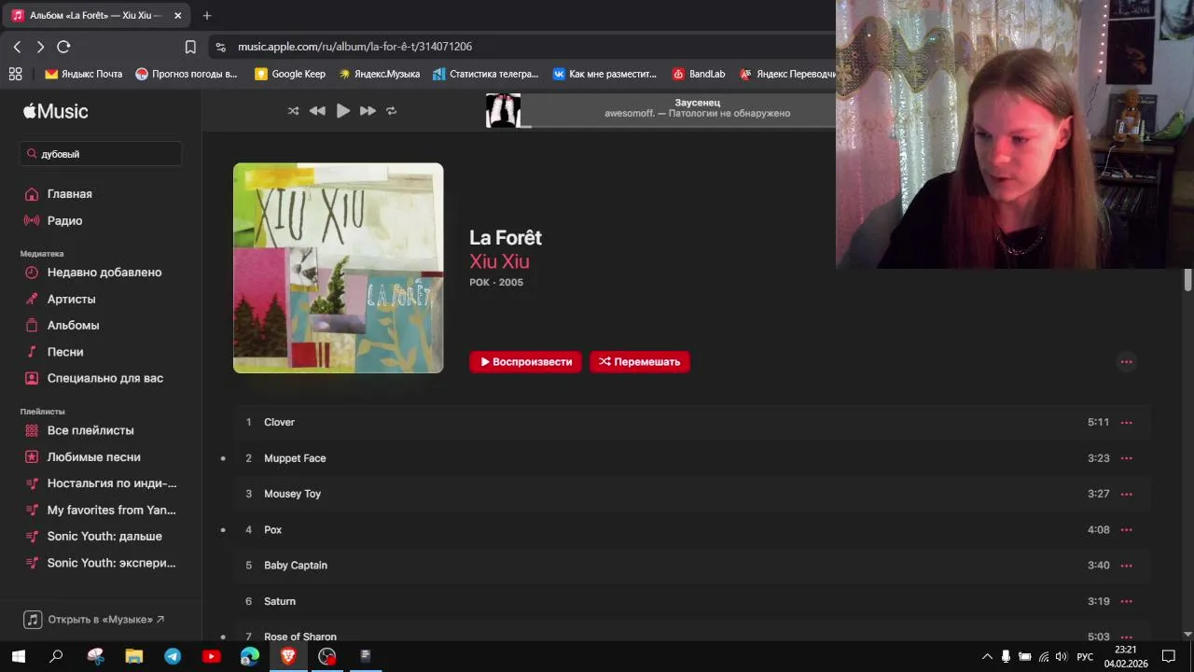Toggle repeat mode in player

tap(392, 111)
